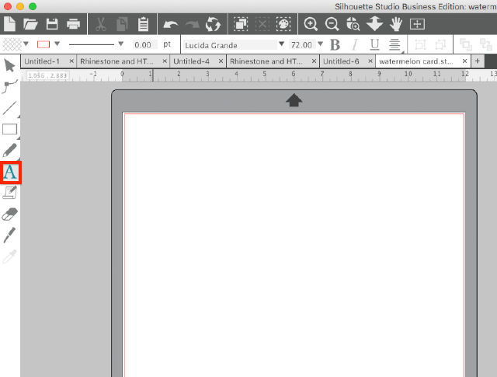This screenshot has width=497, height=377.
Task: Zoom out with the minus magnifier
Action: point(332,24)
